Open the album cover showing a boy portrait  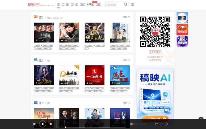tap(69, 32)
